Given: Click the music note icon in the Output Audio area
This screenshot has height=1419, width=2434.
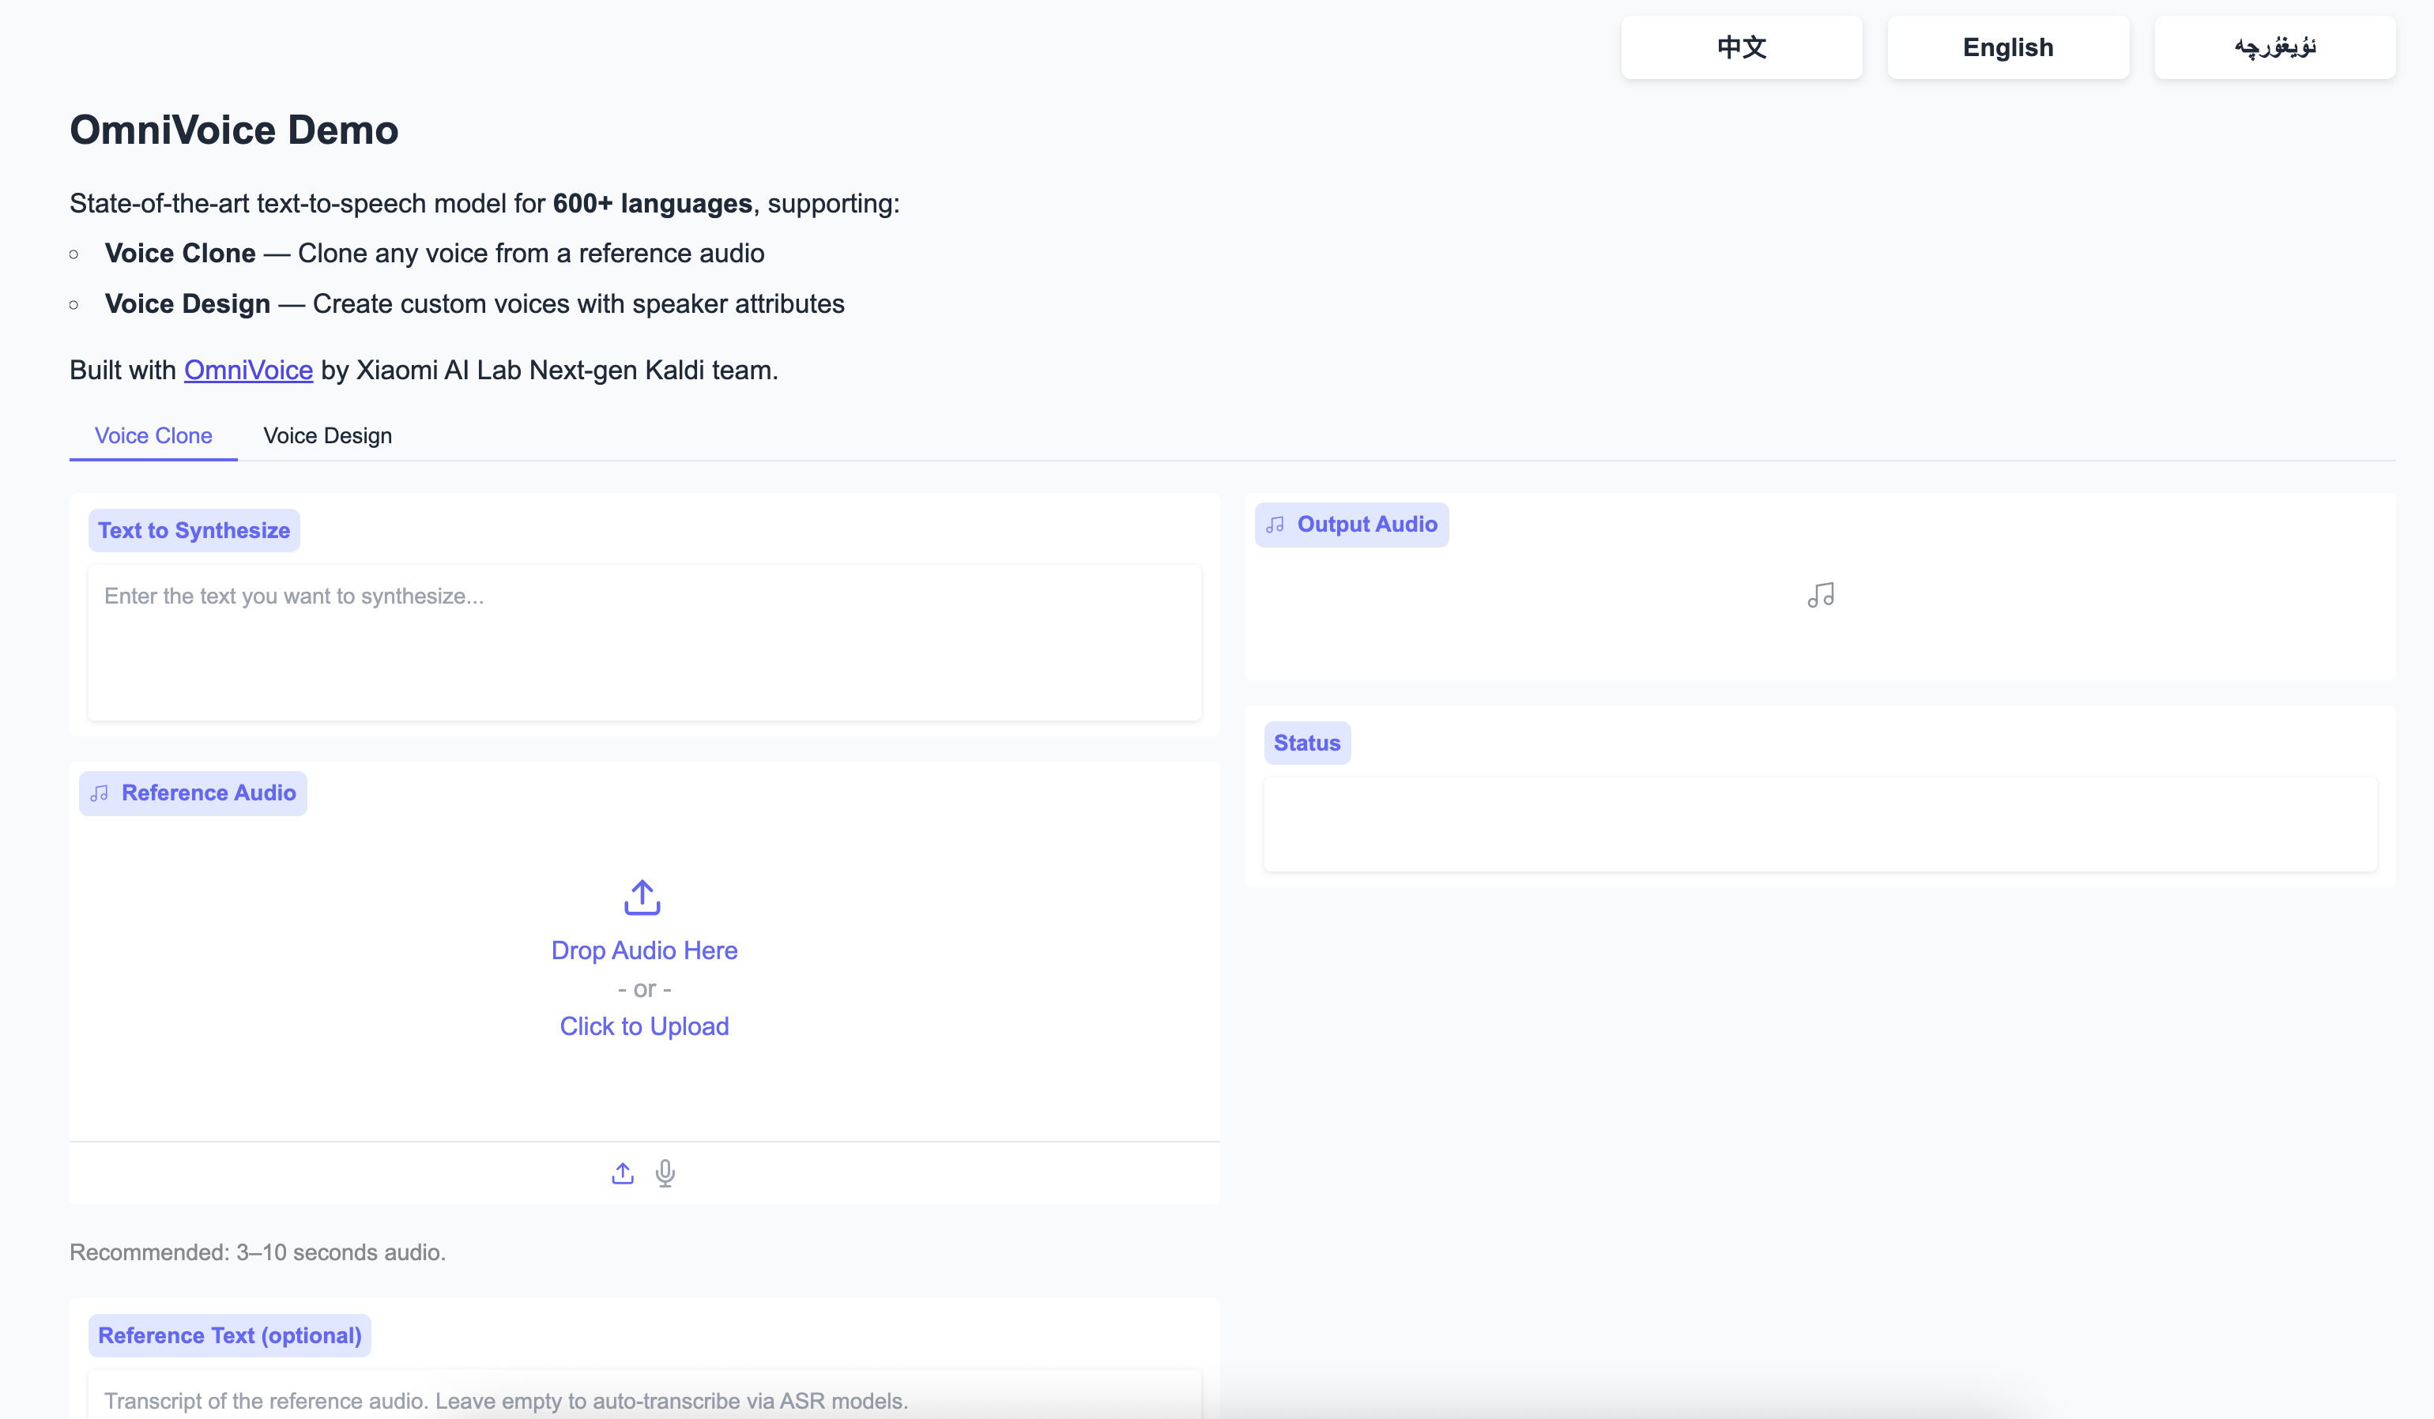Looking at the screenshot, I should 1821,595.
